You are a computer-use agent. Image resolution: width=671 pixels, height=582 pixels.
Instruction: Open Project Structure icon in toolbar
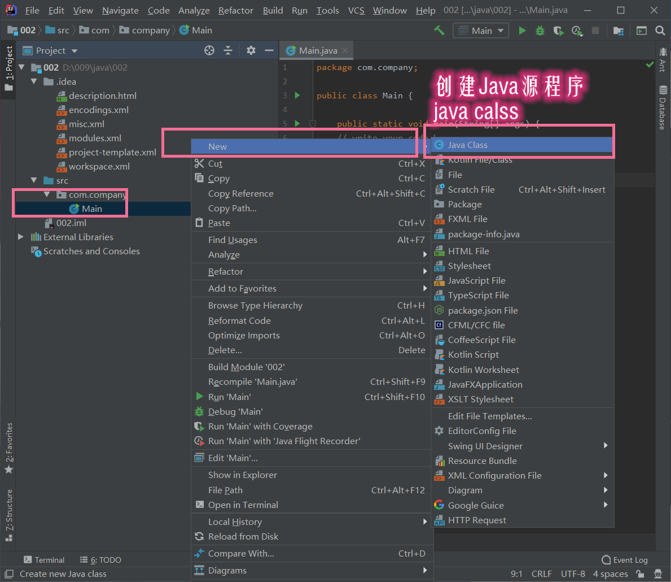coord(619,31)
